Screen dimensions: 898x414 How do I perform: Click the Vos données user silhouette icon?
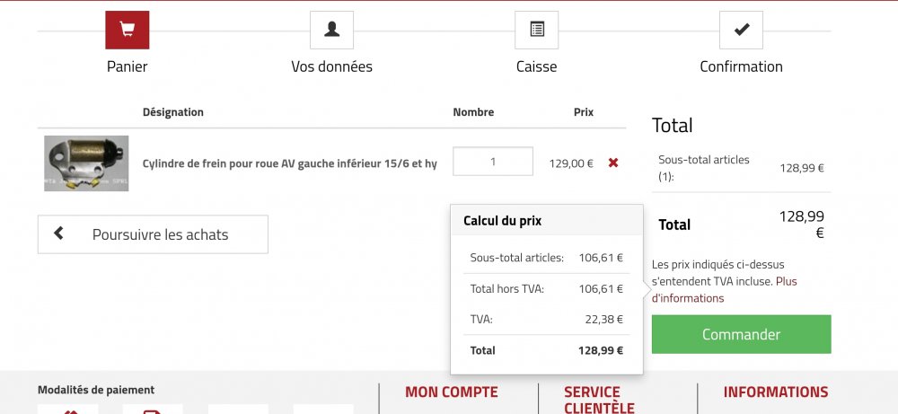click(331, 30)
